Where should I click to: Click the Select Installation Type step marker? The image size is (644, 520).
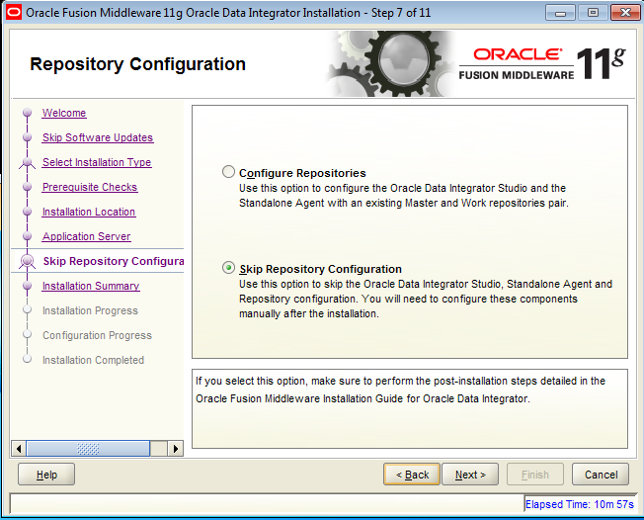click(27, 163)
